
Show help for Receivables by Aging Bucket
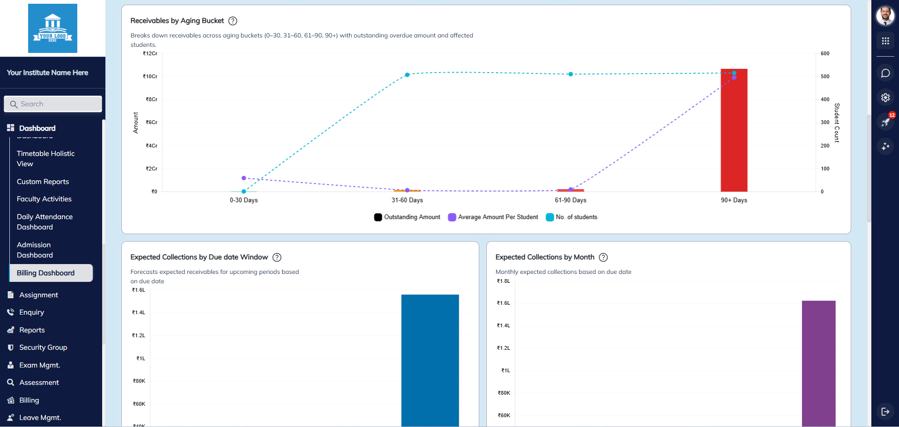click(233, 21)
